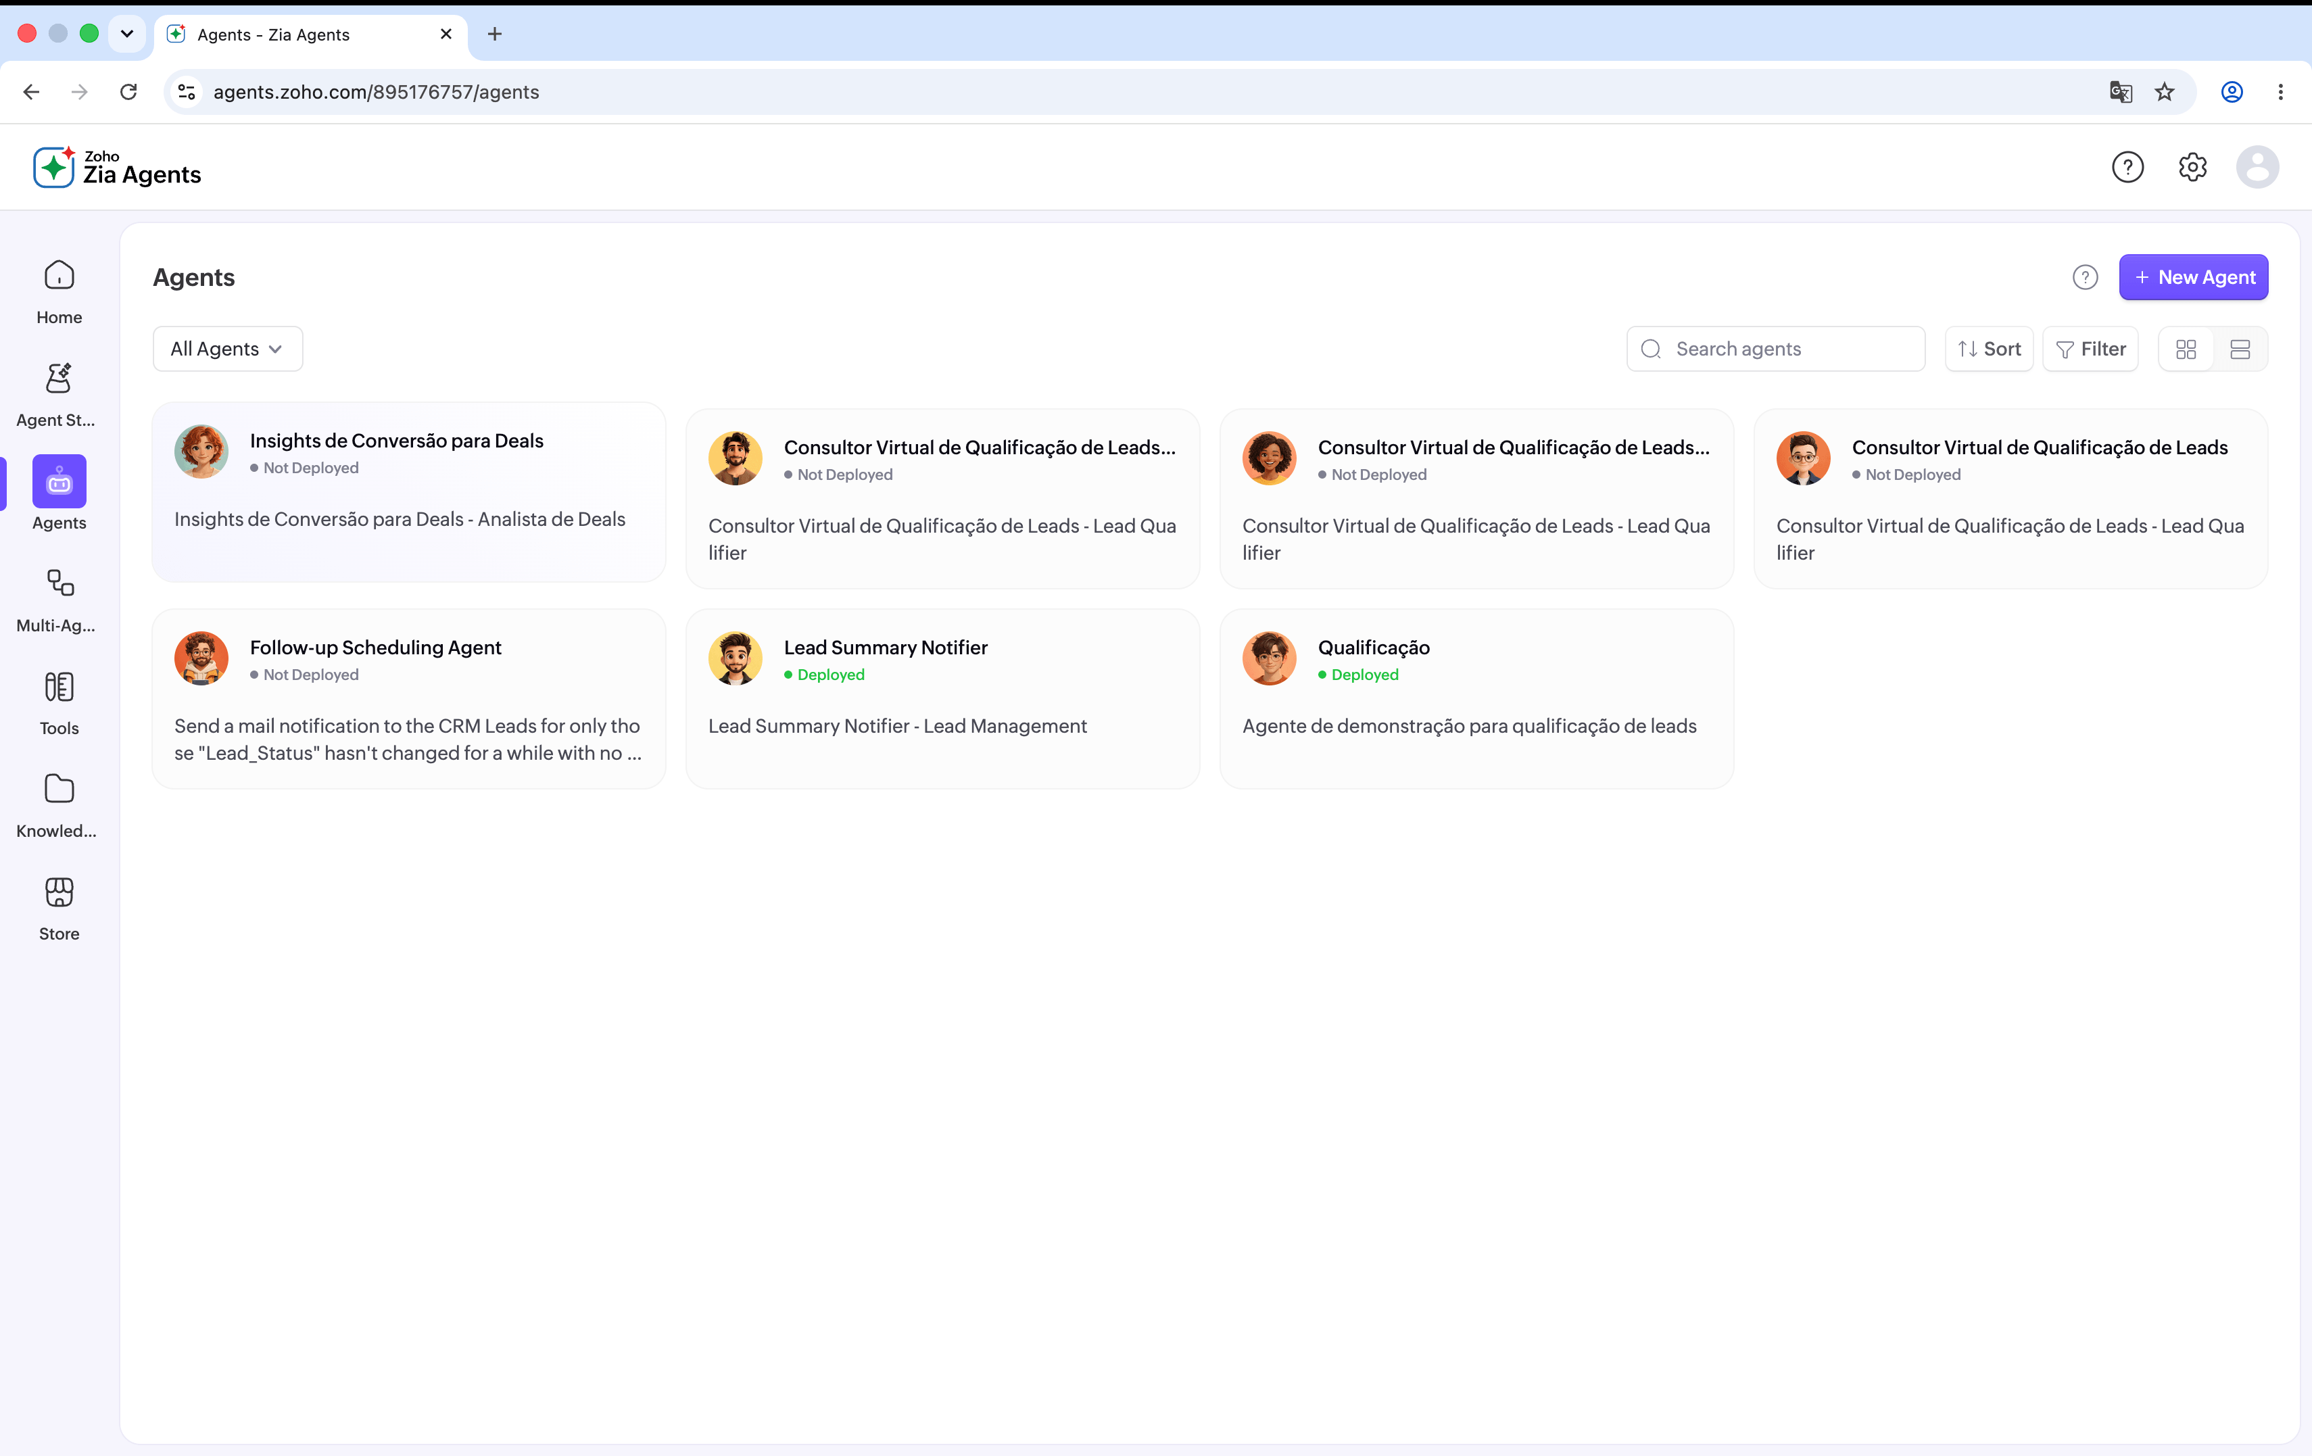Click the Agents page heading

coord(194,277)
